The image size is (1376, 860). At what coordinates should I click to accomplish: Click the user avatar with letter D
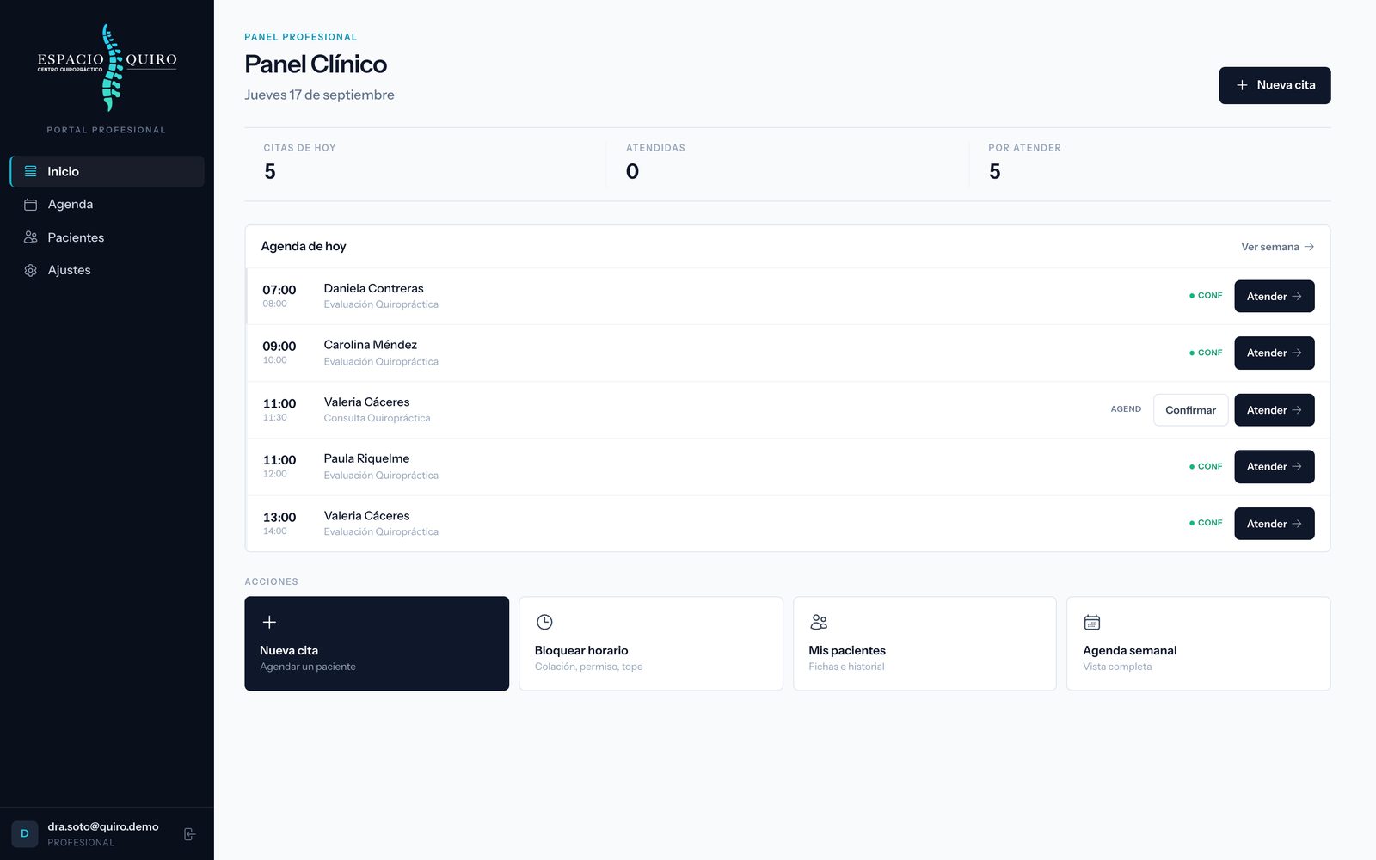[x=25, y=834]
